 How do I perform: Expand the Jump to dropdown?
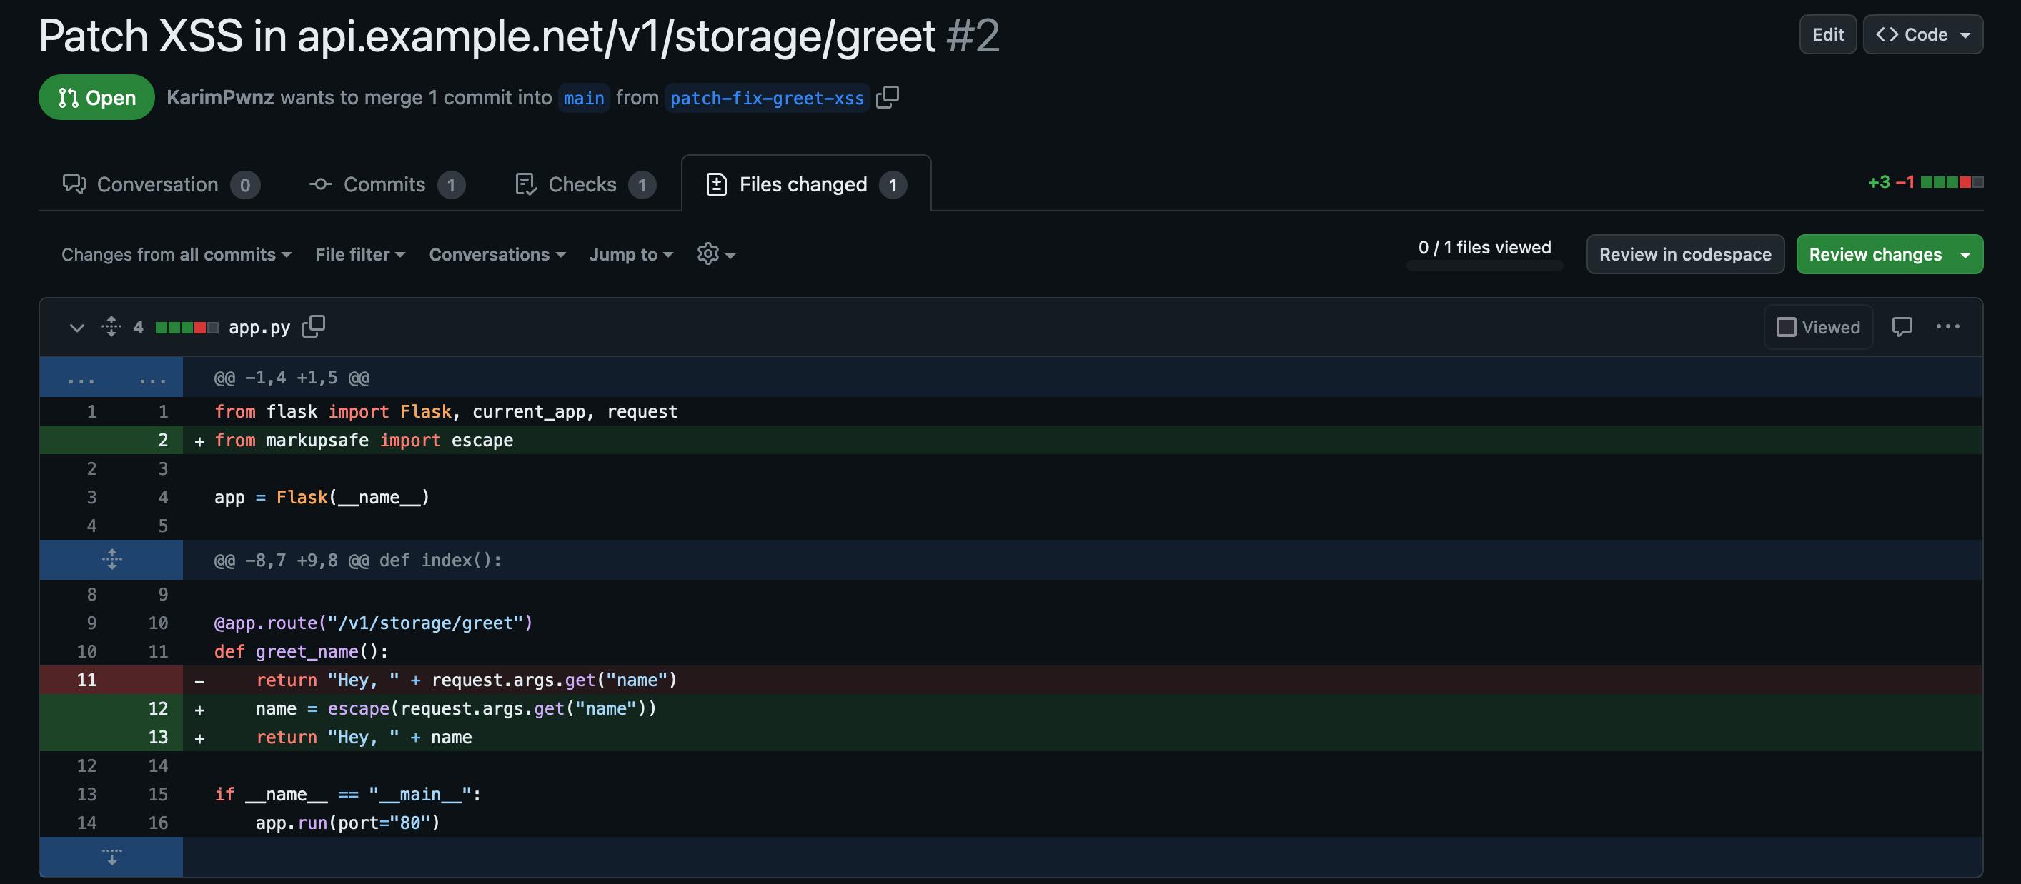(631, 255)
